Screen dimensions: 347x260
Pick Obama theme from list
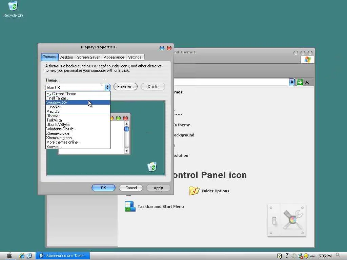point(78,116)
